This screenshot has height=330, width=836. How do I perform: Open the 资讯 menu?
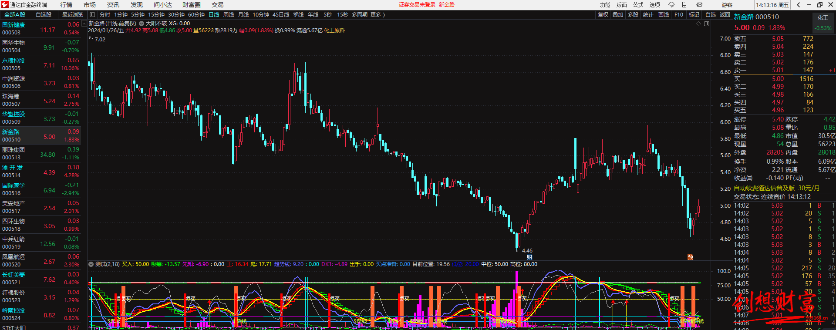113,5
